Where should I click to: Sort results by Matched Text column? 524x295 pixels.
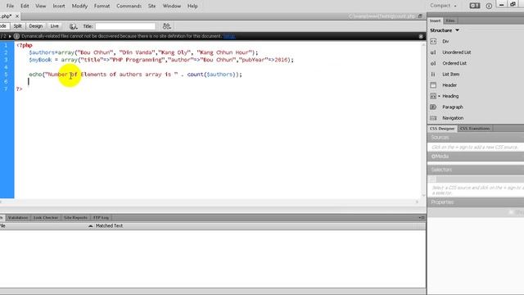[109, 226]
